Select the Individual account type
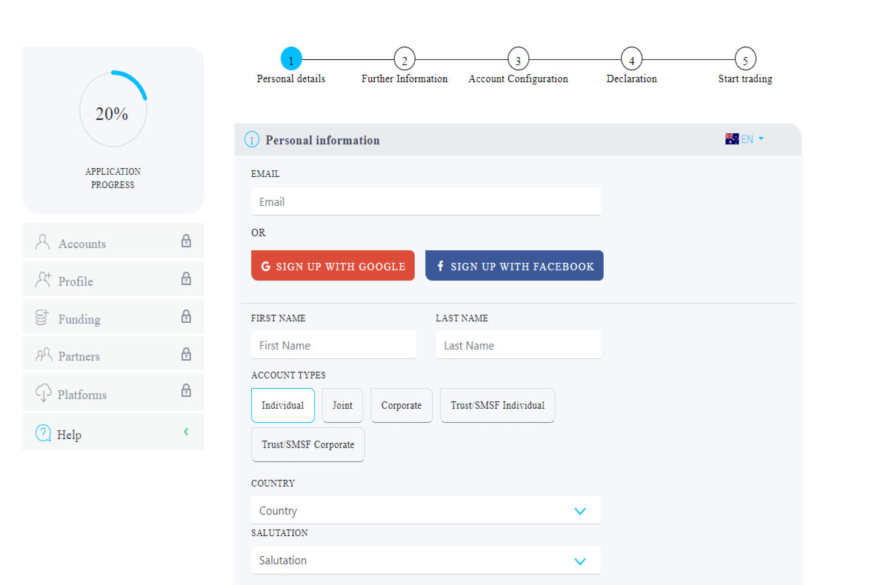889x585 pixels. 283,405
